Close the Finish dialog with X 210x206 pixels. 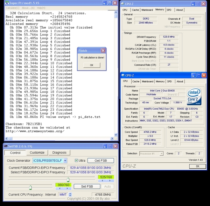pyautogui.click(x=103, y=51)
